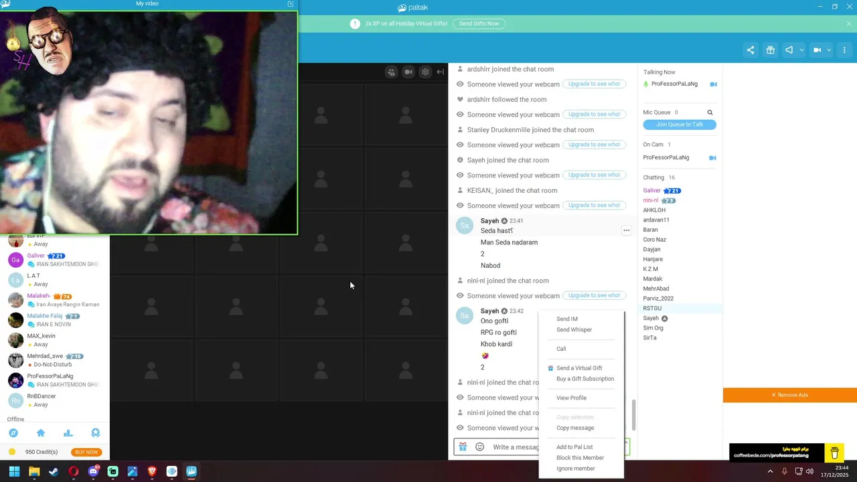This screenshot has width=857, height=482.
Task: Open the achievements badge icon
Action: pos(96,433)
